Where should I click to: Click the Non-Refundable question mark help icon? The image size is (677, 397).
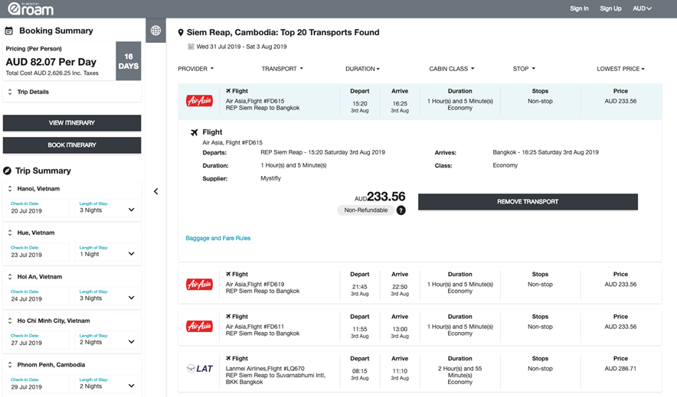401,210
